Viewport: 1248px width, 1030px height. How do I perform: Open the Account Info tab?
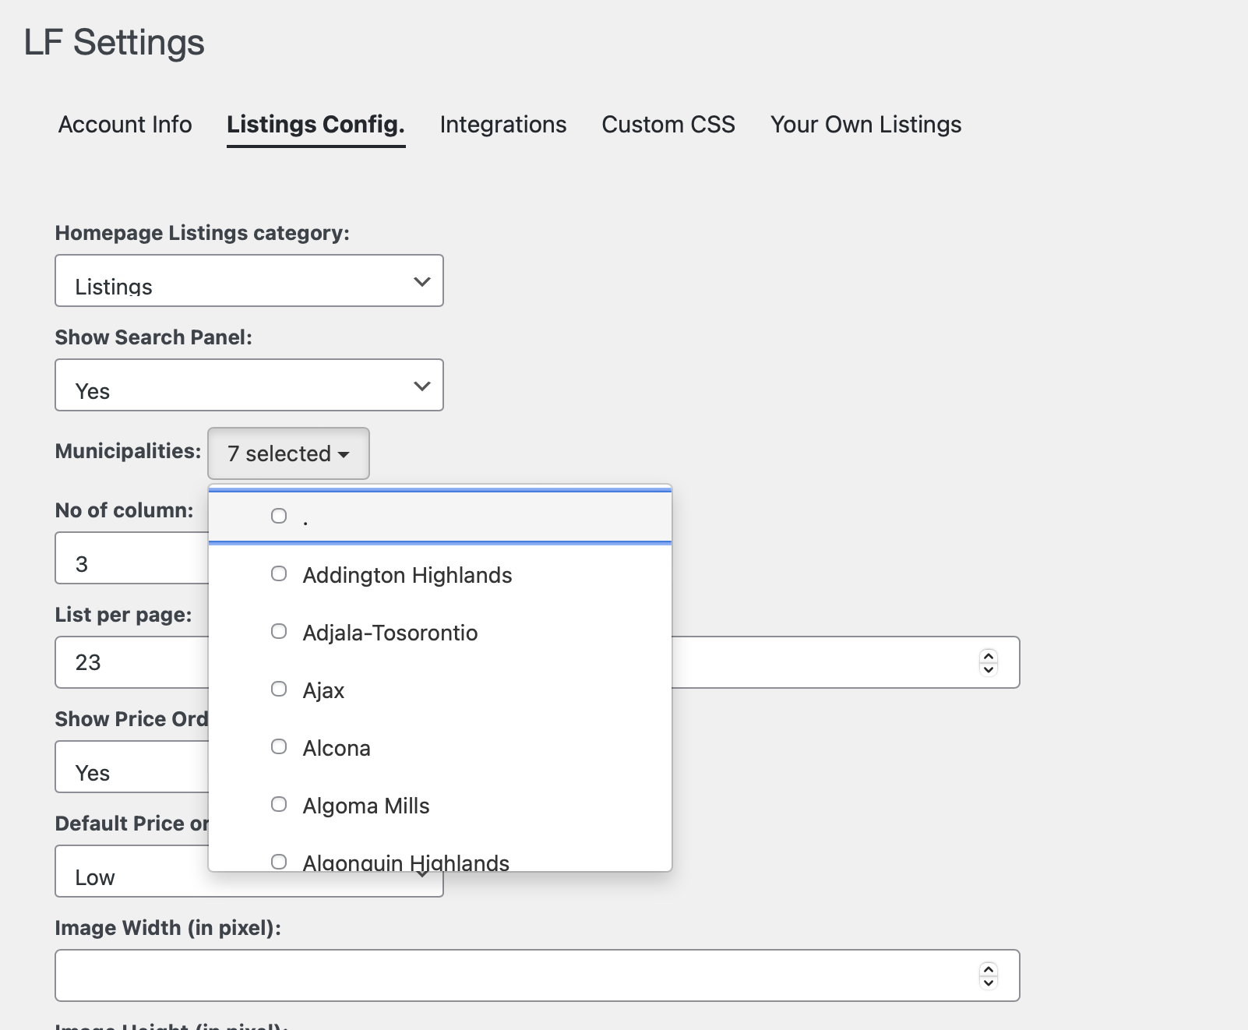(x=125, y=125)
